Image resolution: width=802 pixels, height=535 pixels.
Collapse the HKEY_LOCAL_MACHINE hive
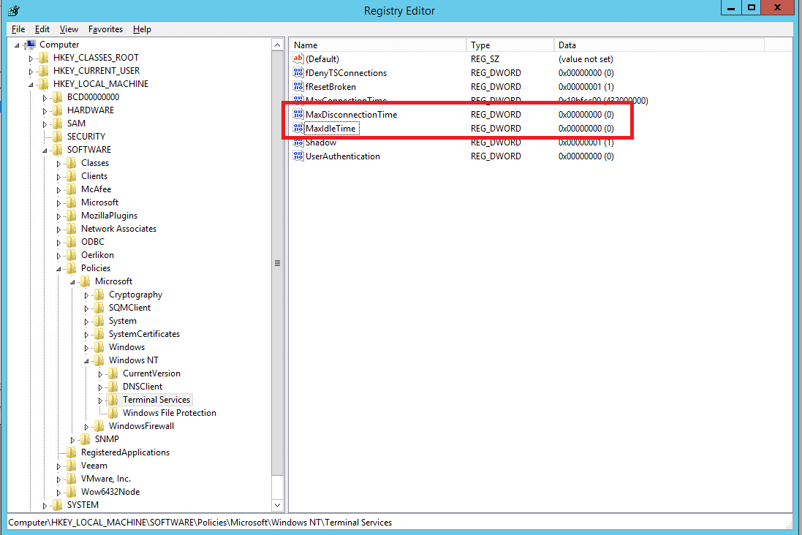click(x=31, y=84)
